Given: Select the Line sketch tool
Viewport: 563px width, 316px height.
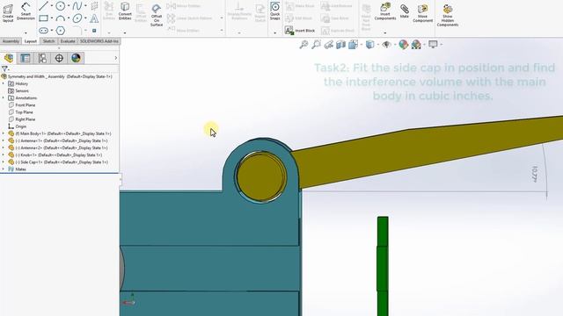Looking at the screenshot, I should click(43, 6).
